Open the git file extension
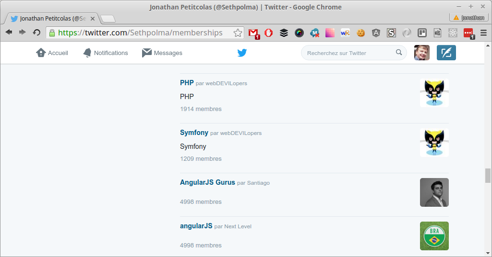Viewport: 492px width, 257px height. click(437, 33)
